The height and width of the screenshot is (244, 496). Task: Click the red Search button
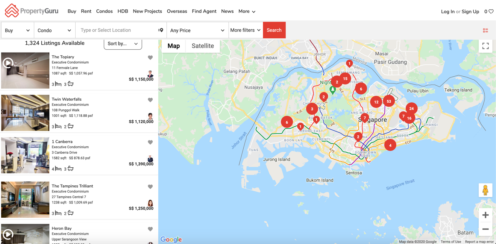(x=274, y=30)
